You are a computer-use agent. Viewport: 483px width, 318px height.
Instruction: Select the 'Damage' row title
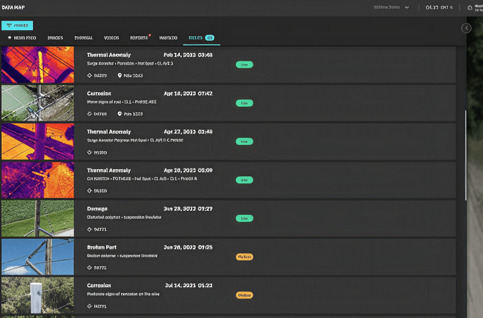(x=97, y=209)
